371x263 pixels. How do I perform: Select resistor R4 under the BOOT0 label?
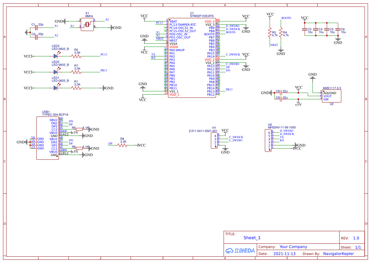coord(281,32)
